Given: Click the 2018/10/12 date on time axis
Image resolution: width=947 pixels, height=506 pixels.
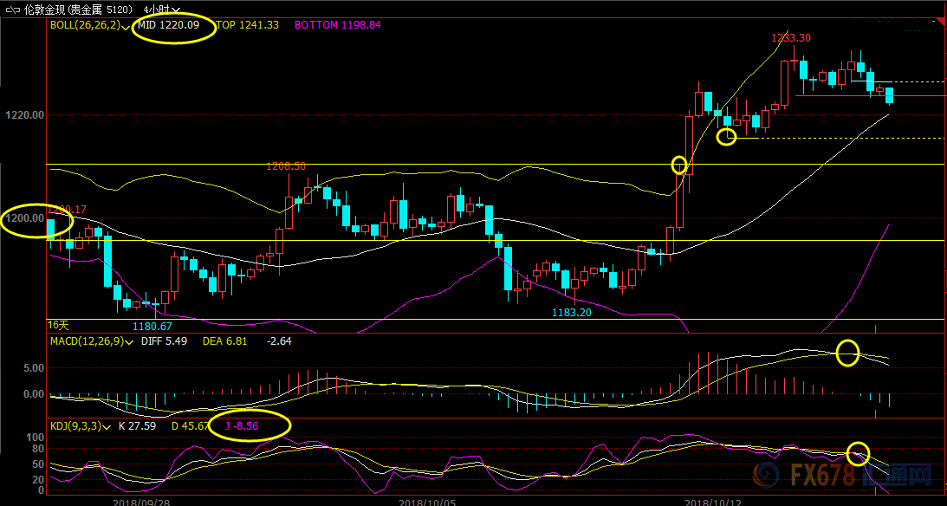Looking at the screenshot, I should 713,501.
